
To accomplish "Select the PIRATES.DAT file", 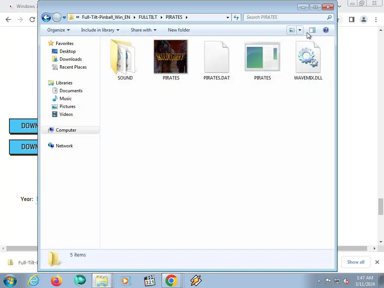I will (216, 60).
